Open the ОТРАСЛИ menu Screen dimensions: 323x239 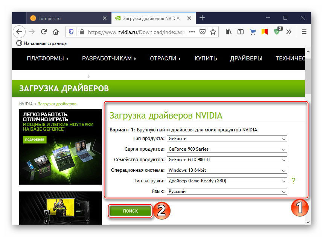165,59
